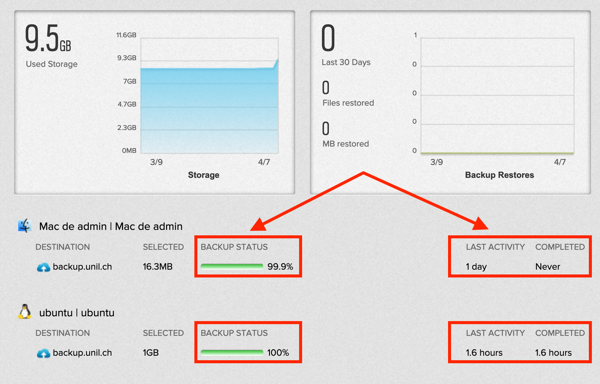
Task: Click the 1GB selected size
Action: 150,353
